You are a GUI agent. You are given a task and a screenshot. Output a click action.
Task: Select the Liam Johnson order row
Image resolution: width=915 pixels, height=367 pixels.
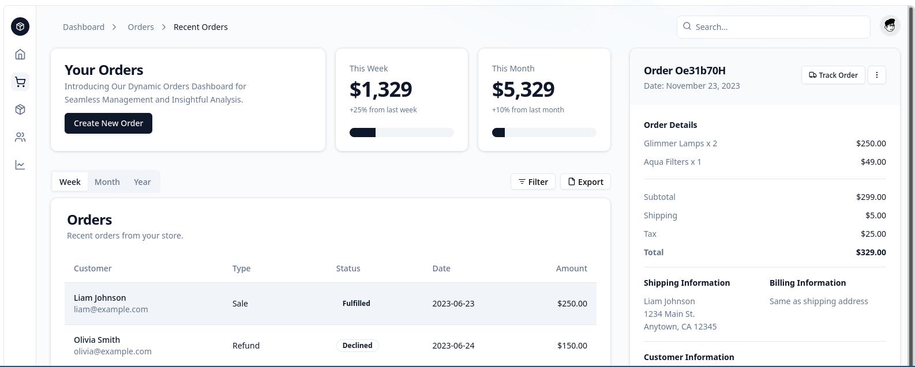point(331,304)
